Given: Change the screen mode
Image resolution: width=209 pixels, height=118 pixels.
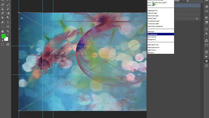Looking at the screenshot, I should click(x=8, y=44).
